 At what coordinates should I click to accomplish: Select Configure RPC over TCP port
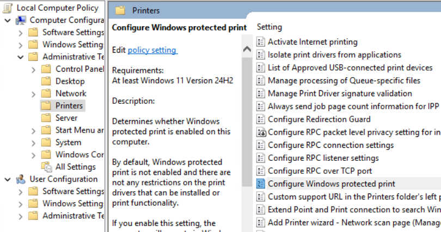(320, 171)
